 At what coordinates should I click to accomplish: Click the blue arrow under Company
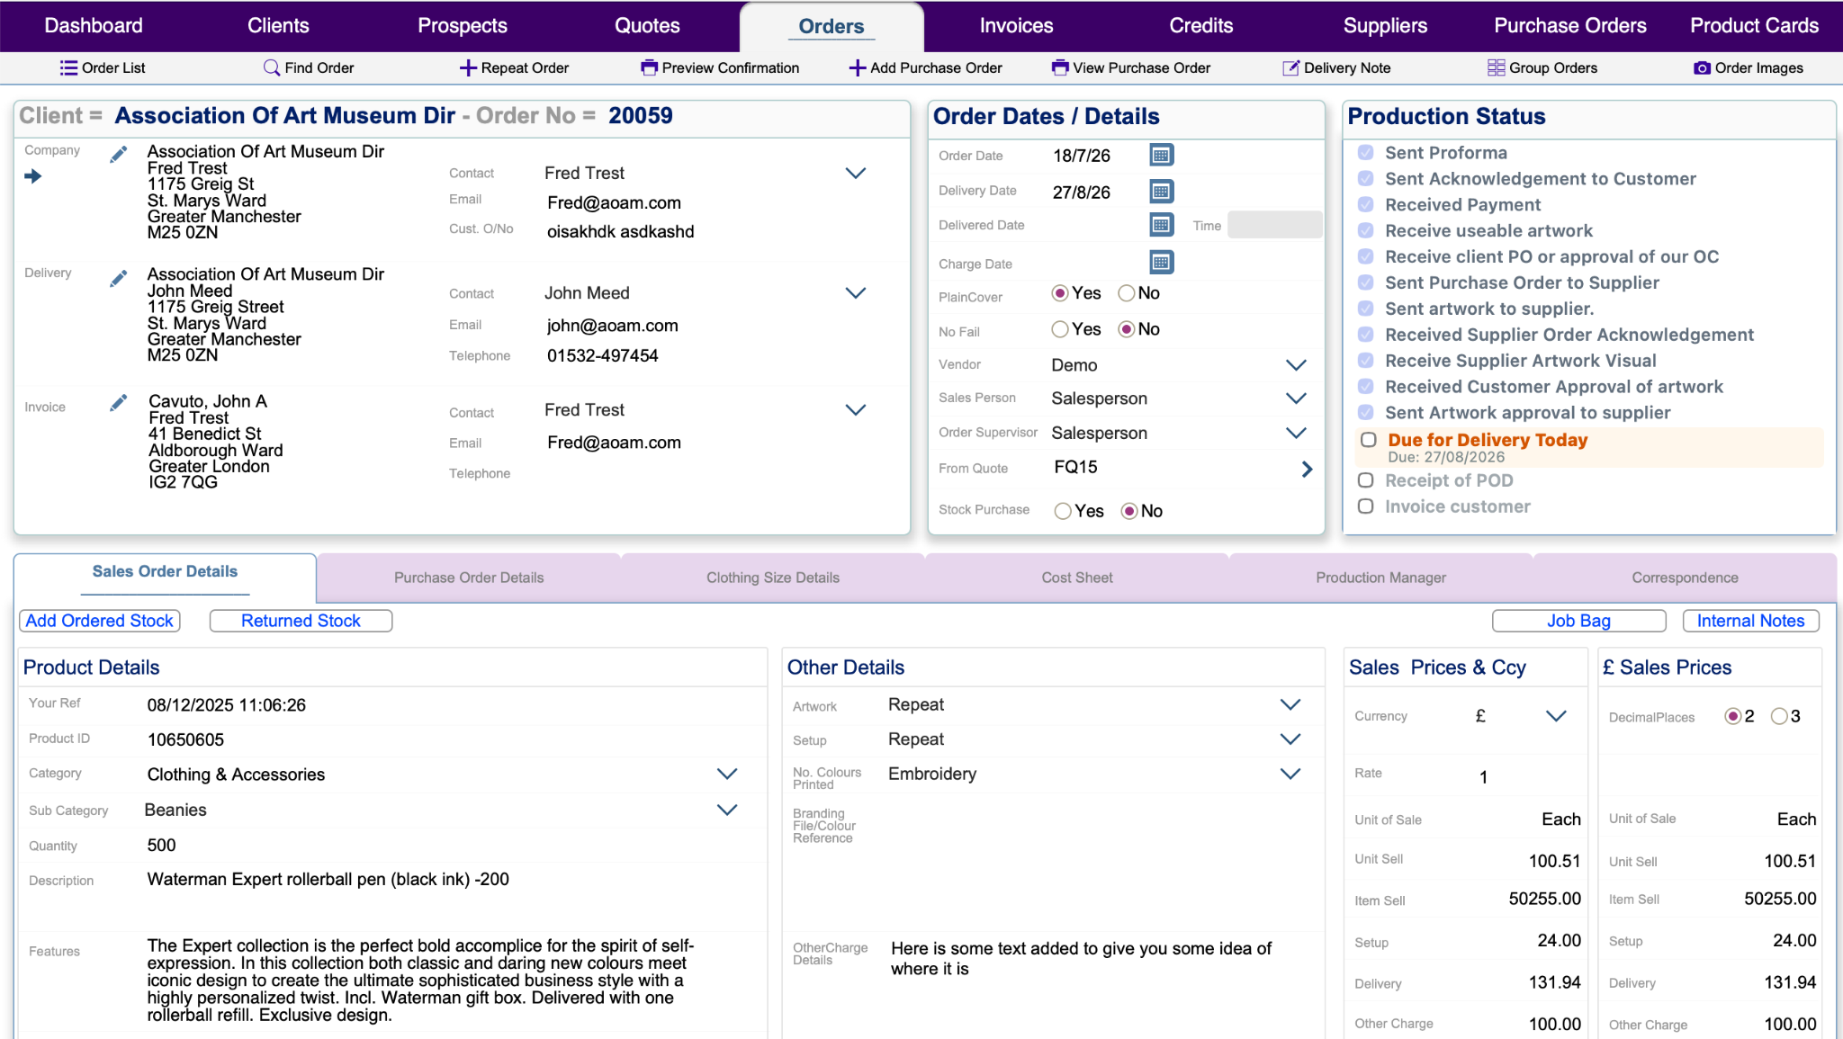pos(33,176)
